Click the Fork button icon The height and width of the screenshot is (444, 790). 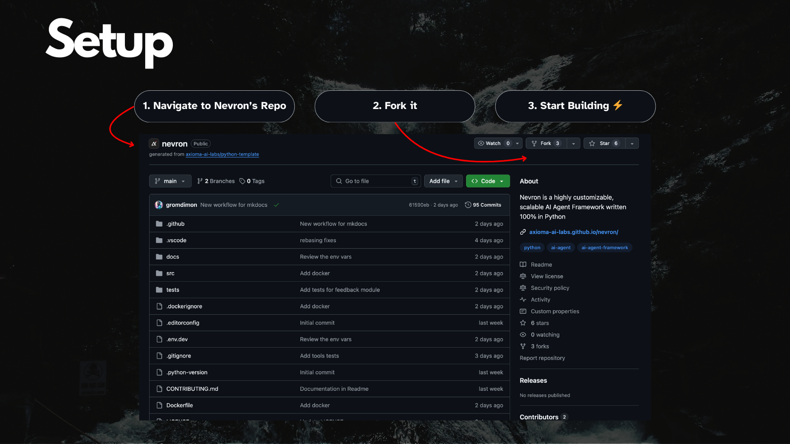click(534, 144)
